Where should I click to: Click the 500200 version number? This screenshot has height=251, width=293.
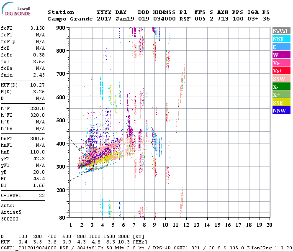(x=10, y=219)
